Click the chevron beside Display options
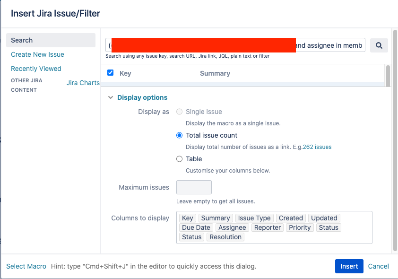The height and width of the screenshot is (279, 398). (x=111, y=97)
